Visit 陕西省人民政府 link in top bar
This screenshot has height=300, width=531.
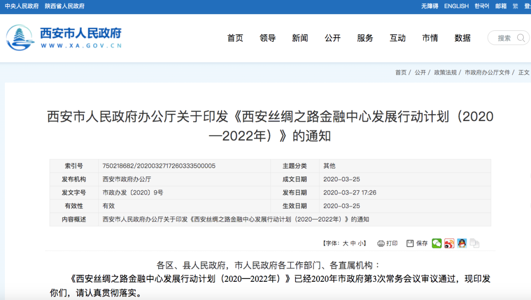[65, 6]
